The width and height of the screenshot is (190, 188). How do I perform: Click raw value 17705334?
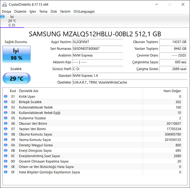tap(174, 129)
